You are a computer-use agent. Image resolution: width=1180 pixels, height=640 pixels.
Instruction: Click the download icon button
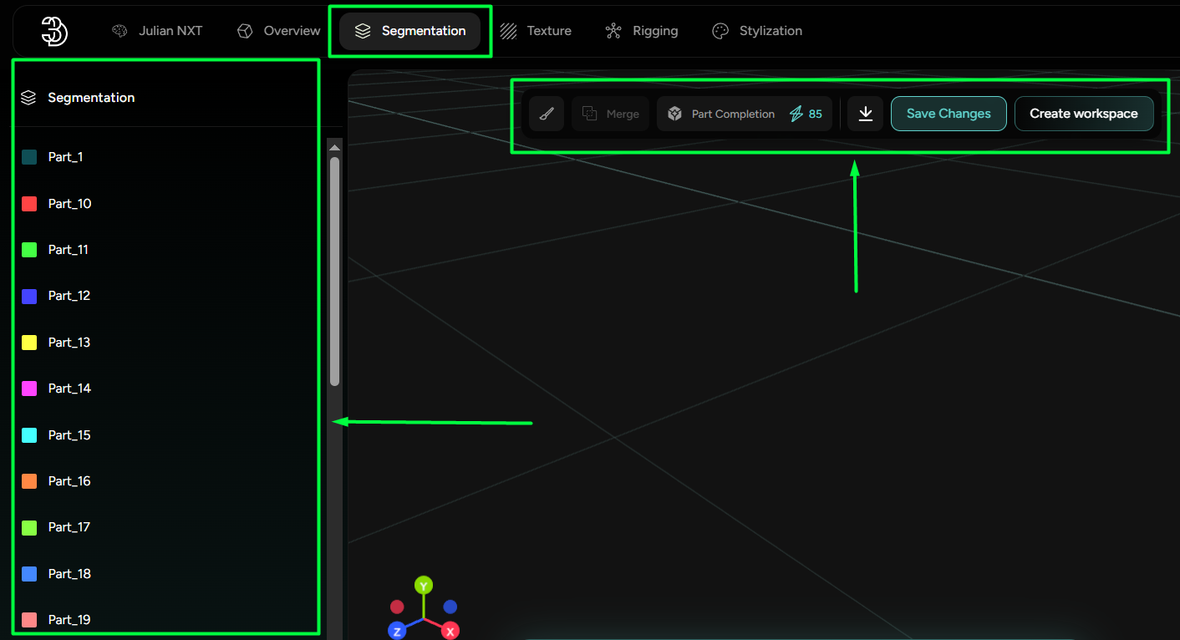[866, 114]
